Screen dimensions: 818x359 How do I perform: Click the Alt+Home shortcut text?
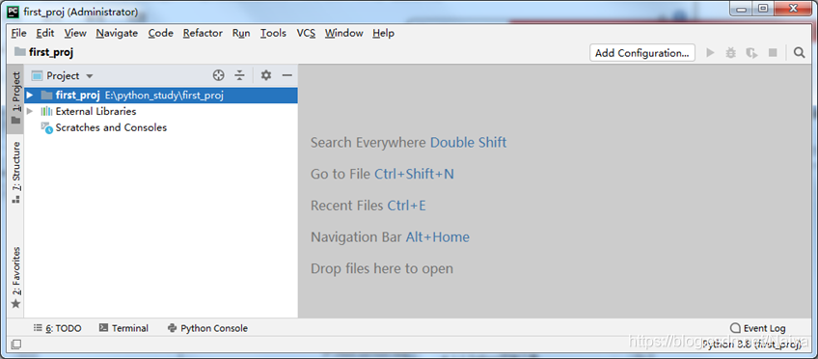438,236
